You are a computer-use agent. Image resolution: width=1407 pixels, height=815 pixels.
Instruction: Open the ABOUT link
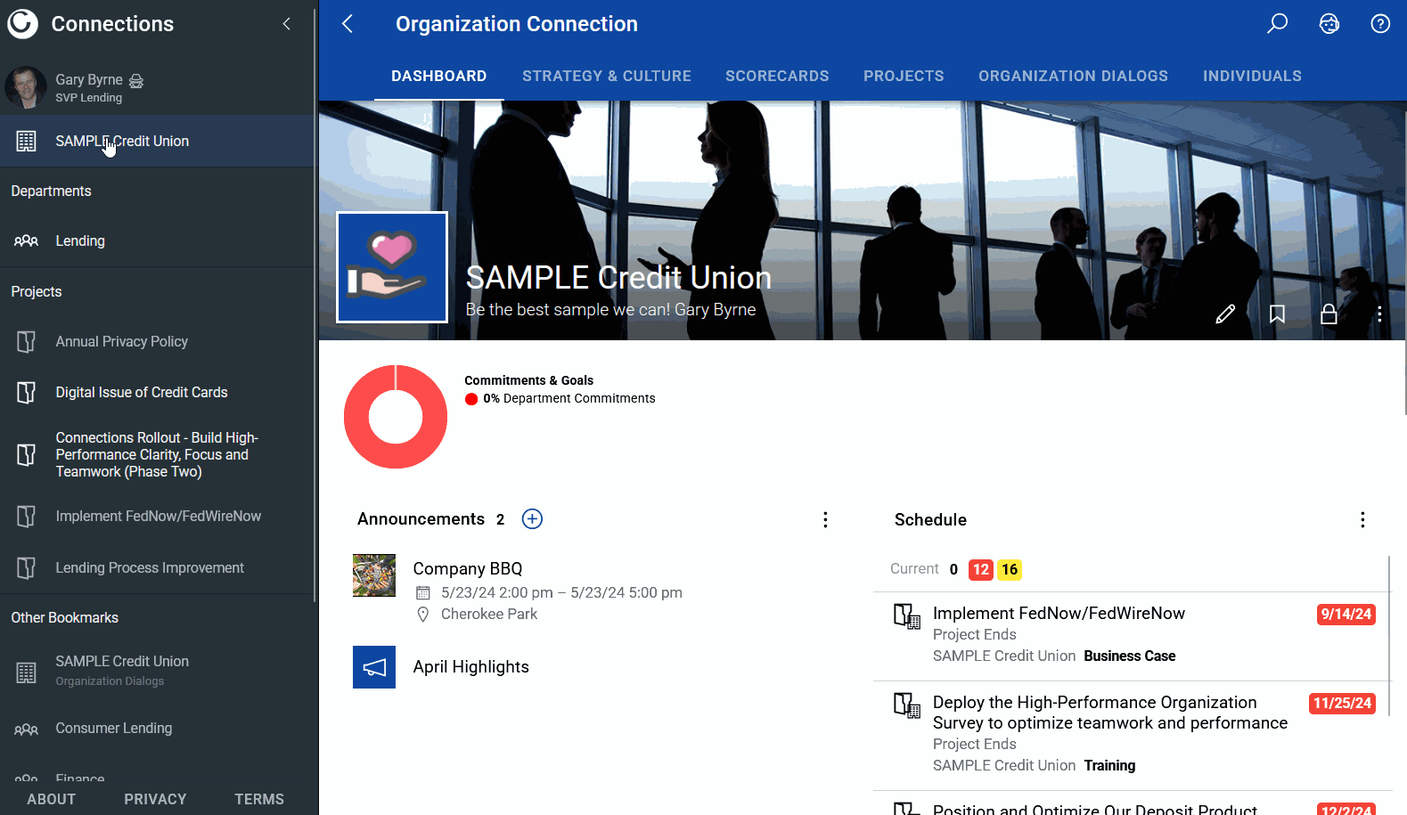pyautogui.click(x=51, y=799)
